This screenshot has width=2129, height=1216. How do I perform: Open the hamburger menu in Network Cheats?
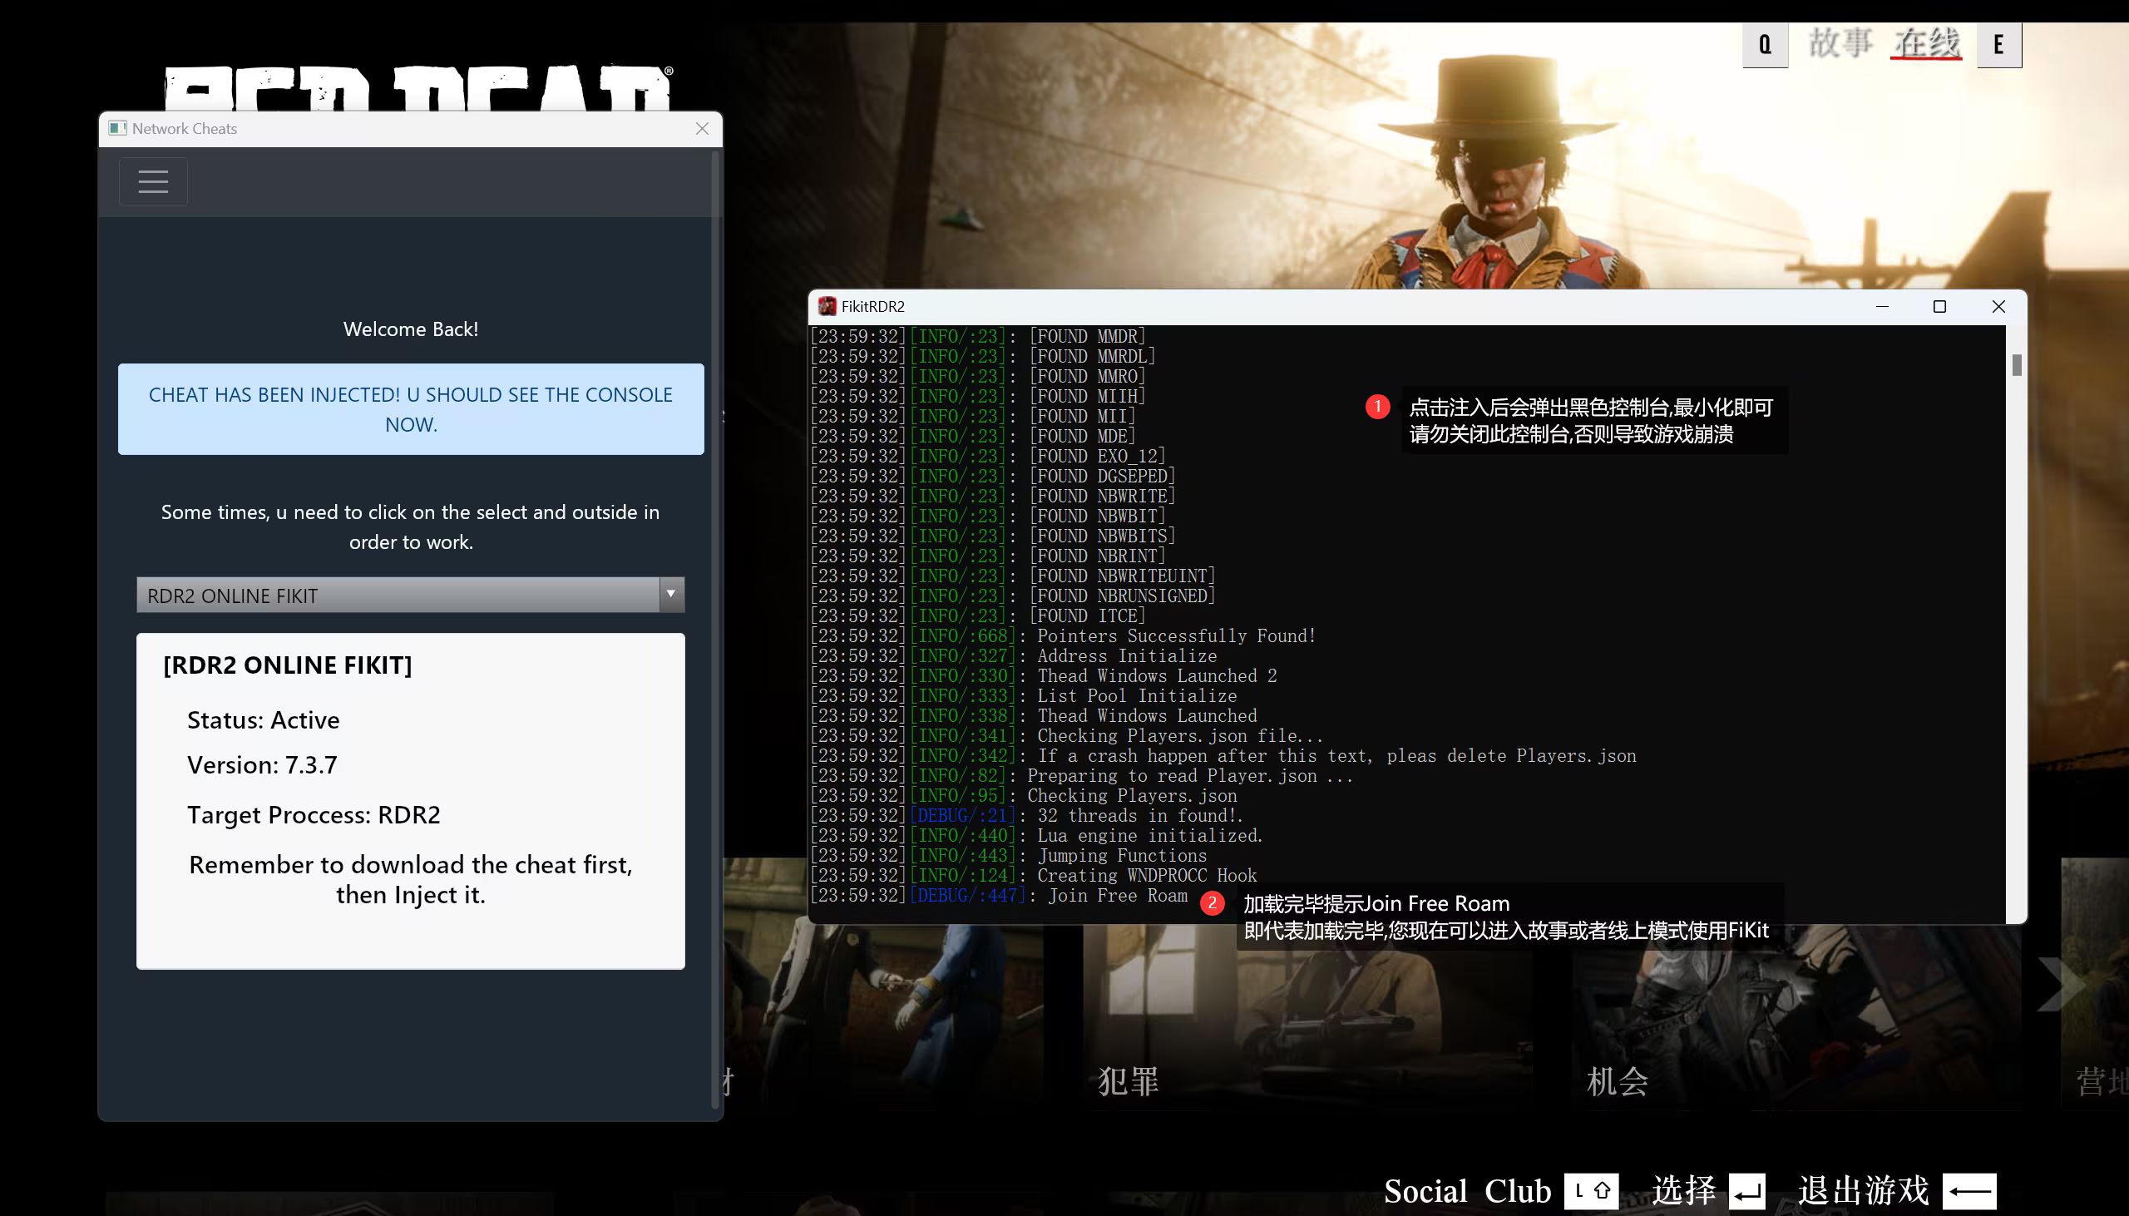[x=153, y=181]
